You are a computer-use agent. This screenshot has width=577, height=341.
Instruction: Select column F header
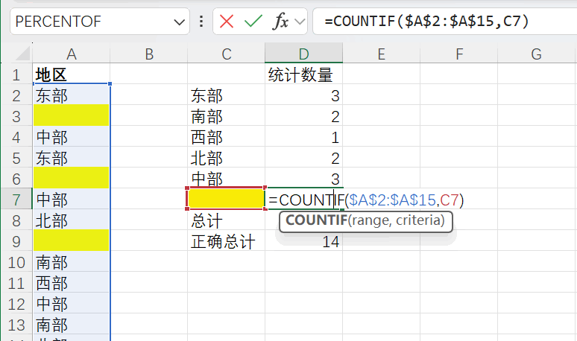459,54
